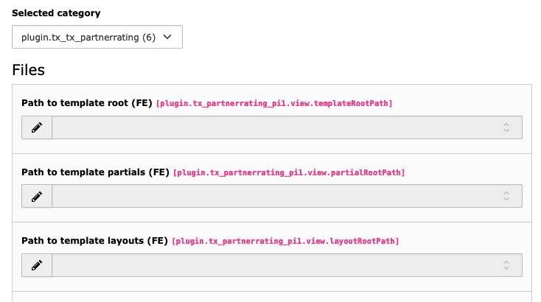
Task: Click the 'Path to template partials (FE)' label
Action: point(95,172)
